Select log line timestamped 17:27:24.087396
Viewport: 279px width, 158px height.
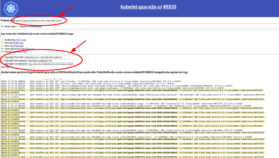pos(126,137)
